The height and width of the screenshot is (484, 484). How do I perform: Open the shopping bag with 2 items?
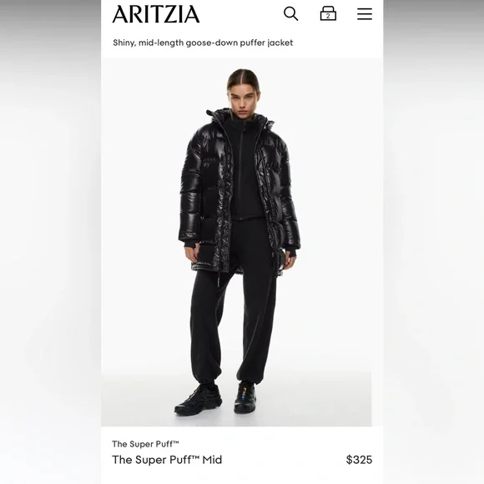(x=328, y=13)
